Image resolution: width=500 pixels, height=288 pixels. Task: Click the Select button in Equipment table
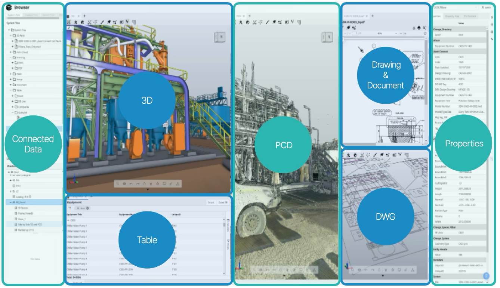pyautogui.click(x=211, y=202)
